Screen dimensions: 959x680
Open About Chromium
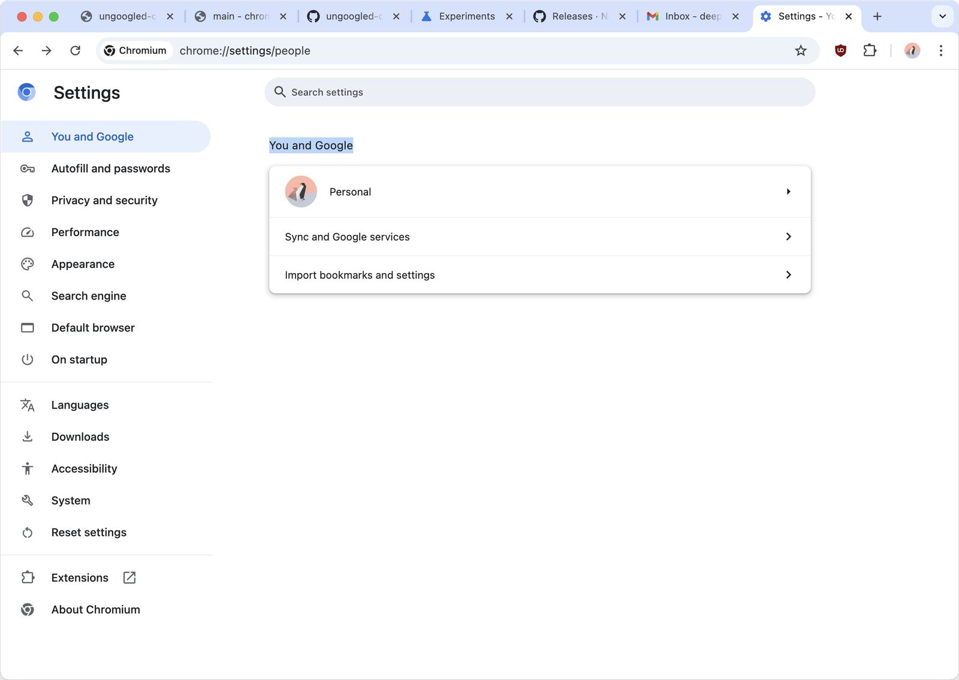(x=95, y=609)
